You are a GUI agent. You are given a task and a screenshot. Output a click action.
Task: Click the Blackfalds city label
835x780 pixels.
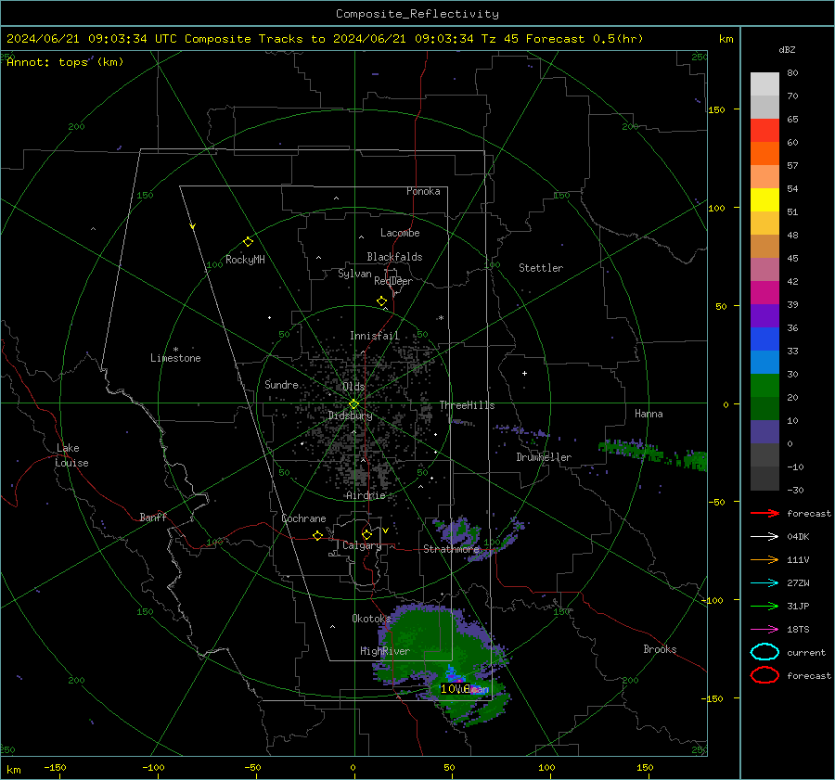[394, 257]
